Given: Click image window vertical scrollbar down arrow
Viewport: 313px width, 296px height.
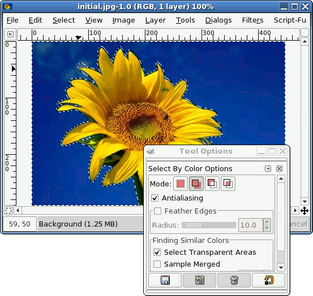Looking at the screenshot, I should click(305, 202).
